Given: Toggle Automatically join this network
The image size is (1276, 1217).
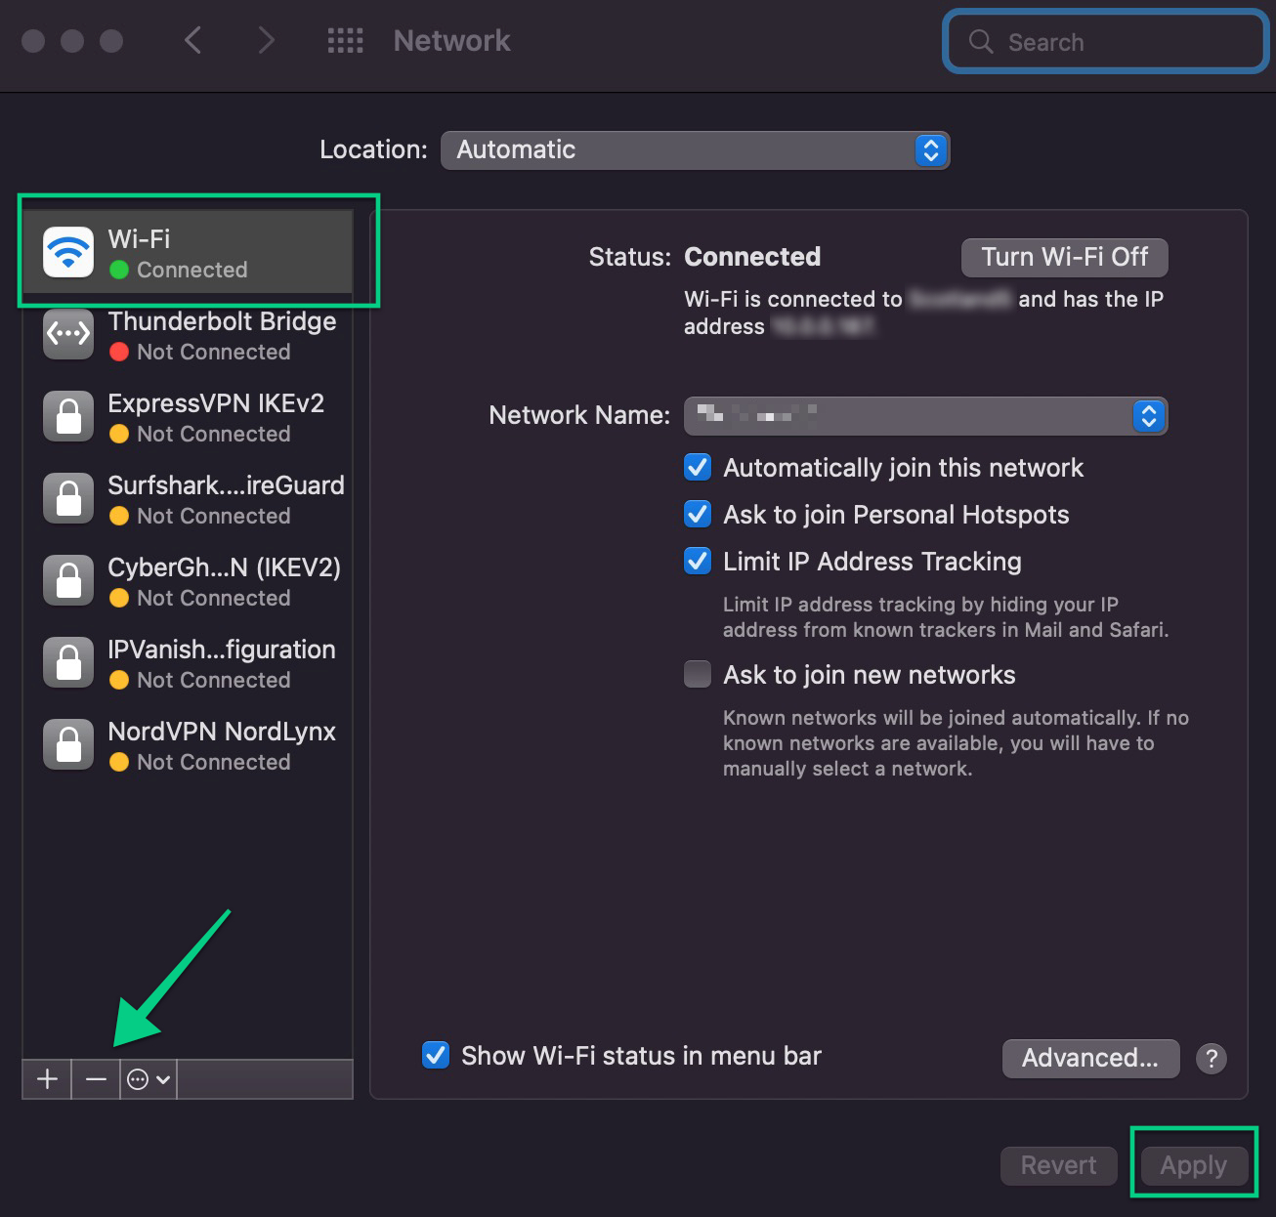Looking at the screenshot, I should tap(698, 468).
